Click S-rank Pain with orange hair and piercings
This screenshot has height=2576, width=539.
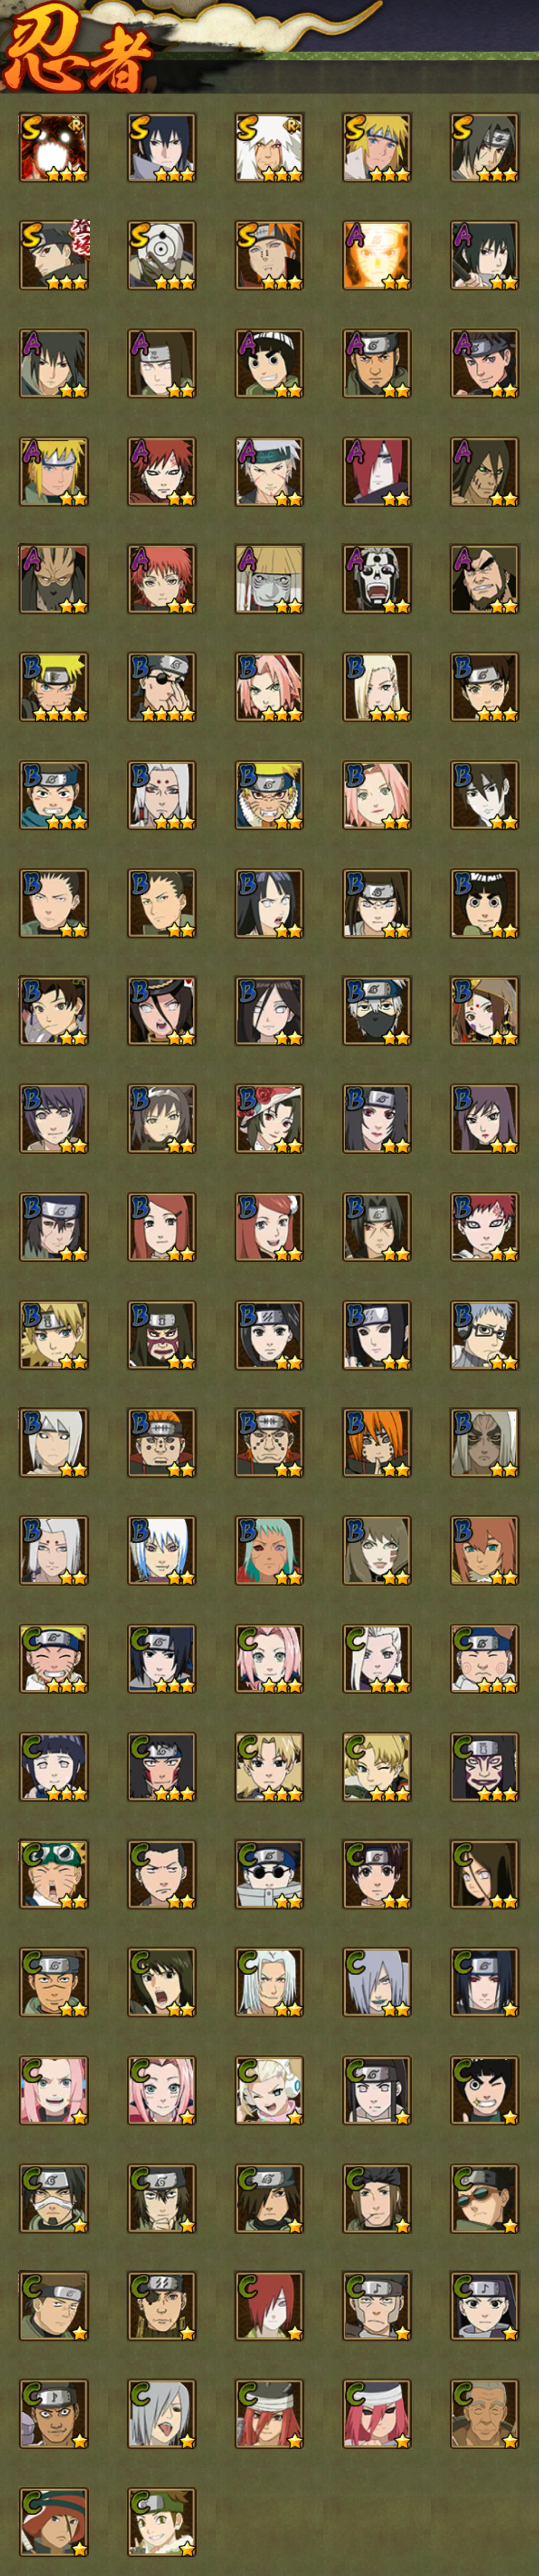[x=269, y=255]
